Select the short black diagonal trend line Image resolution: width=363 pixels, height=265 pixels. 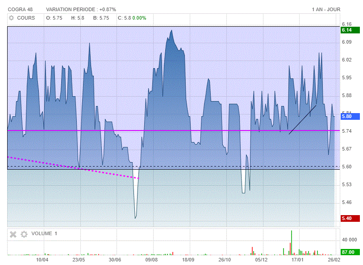(x=303, y=119)
